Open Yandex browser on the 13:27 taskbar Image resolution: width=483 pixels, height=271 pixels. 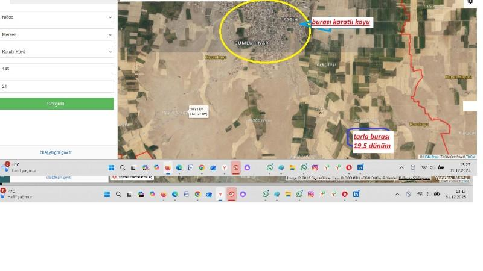coord(225,168)
